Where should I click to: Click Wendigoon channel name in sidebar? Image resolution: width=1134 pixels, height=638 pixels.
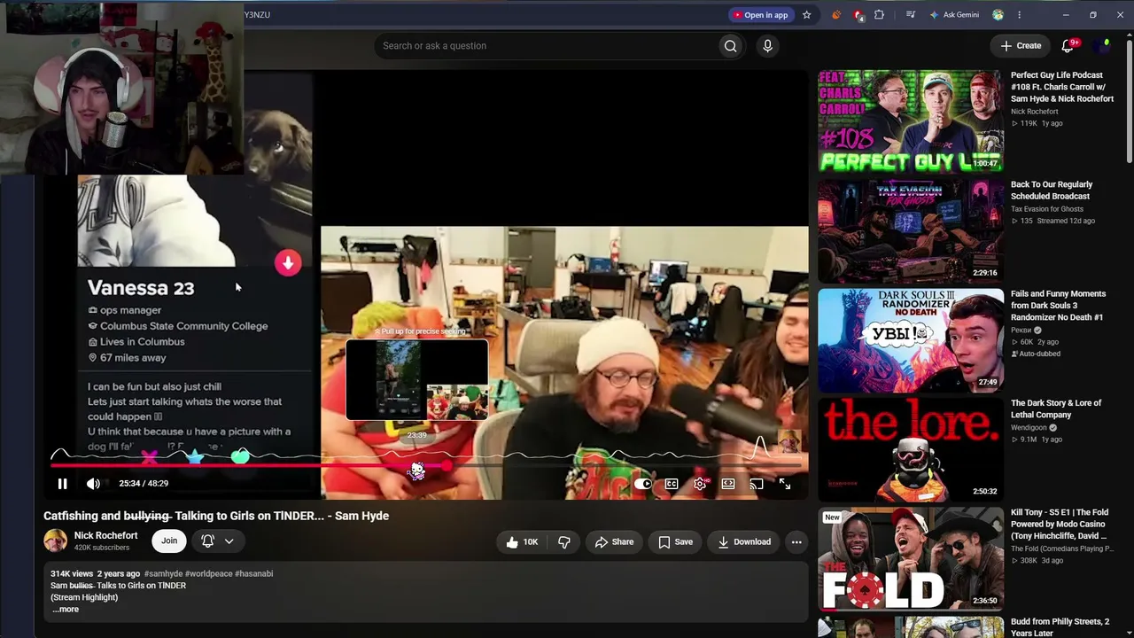click(x=1029, y=428)
